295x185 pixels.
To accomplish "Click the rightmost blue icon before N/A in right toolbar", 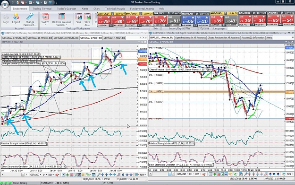I will (x=278, y=175).
